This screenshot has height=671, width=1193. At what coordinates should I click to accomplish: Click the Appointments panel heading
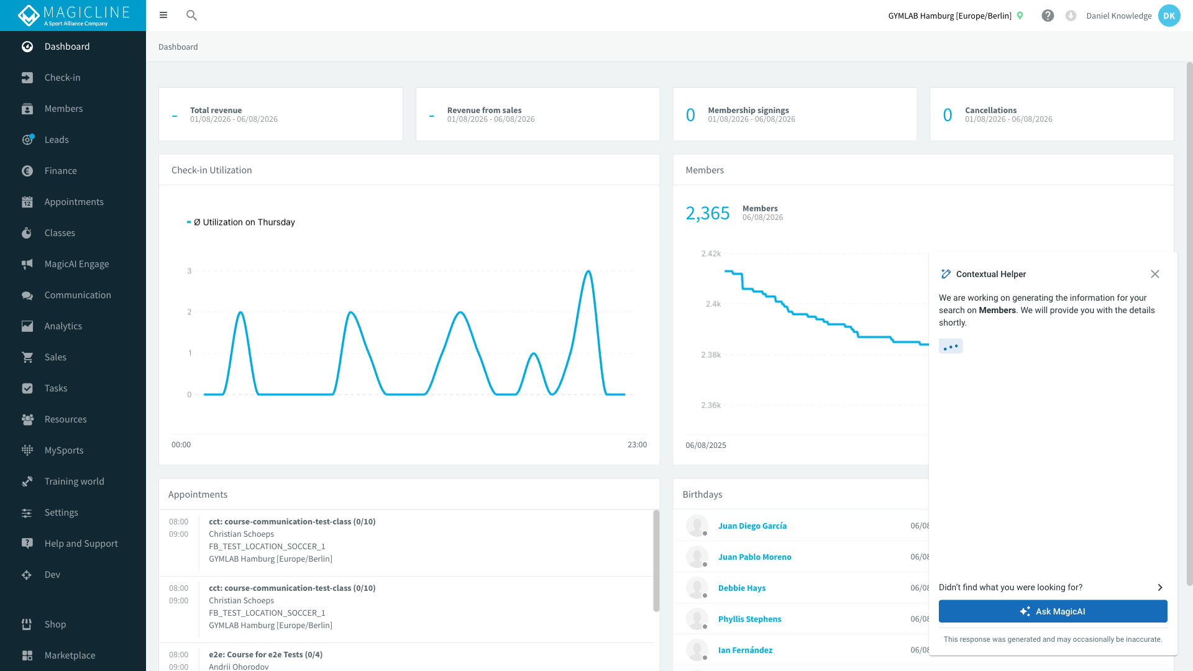point(198,495)
